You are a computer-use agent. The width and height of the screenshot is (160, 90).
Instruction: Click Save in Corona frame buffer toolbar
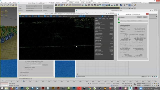pyautogui.click(x=22, y=16)
